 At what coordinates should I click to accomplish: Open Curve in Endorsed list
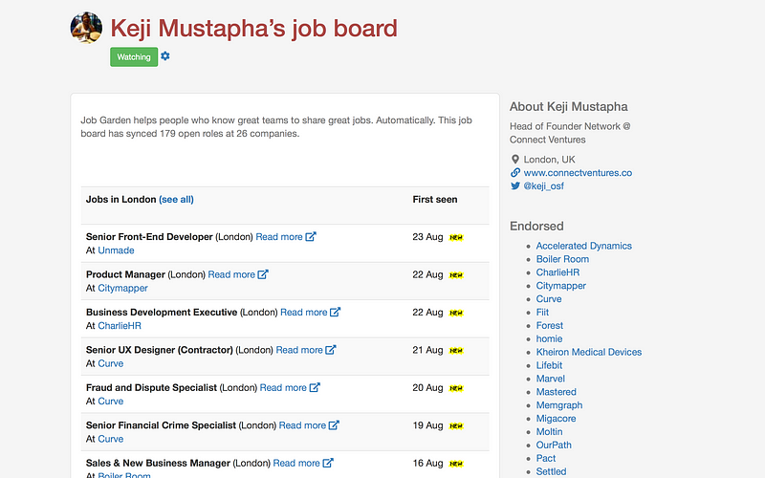[548, 299]
